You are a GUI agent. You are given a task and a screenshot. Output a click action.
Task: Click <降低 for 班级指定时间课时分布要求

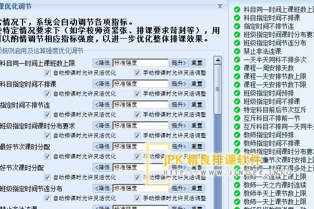click(103, 125)
